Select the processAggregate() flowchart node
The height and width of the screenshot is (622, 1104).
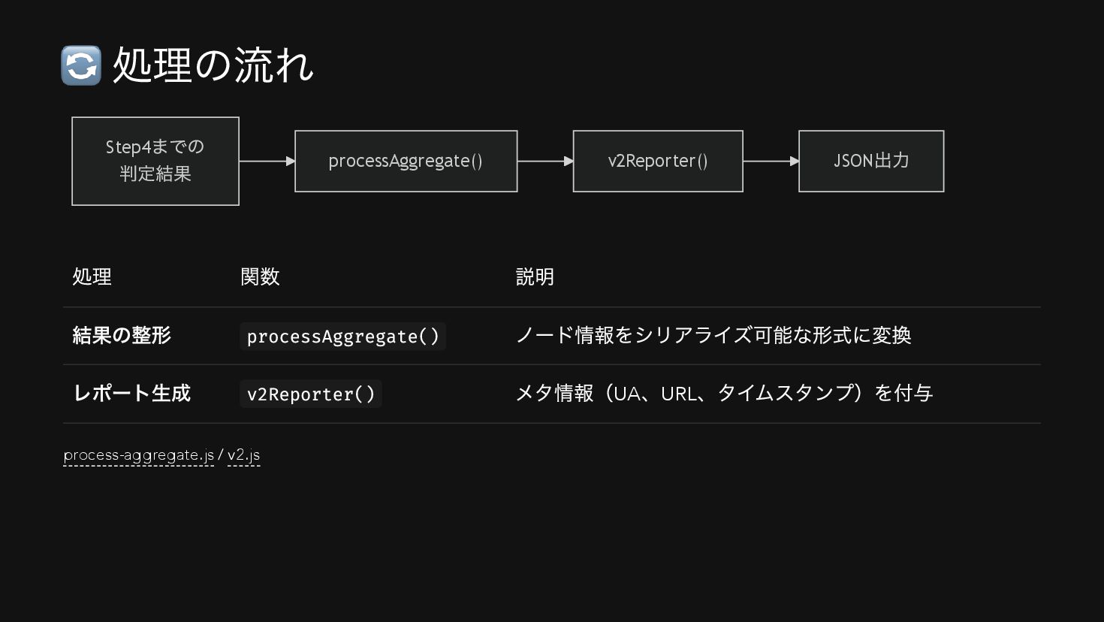coord(406,161)
